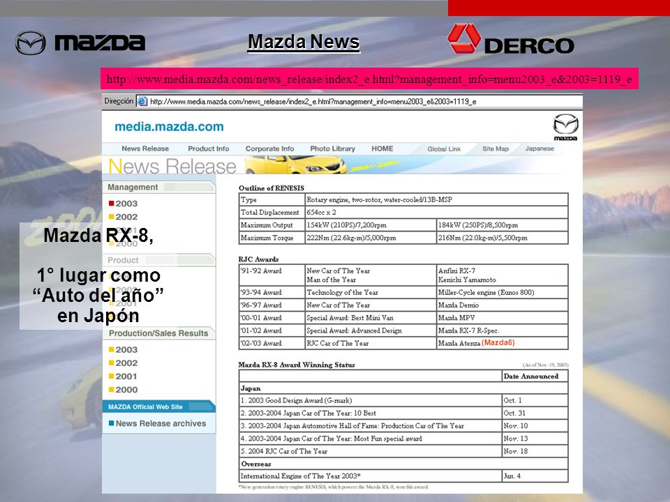
Task: Click the 'Mazda RX-8 Award Winning Status' heading
Action: pos(297,365)
